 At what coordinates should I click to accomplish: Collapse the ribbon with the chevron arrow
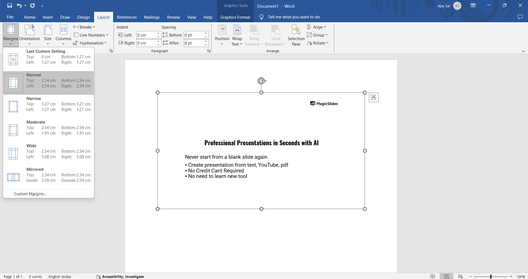(523, 51)
